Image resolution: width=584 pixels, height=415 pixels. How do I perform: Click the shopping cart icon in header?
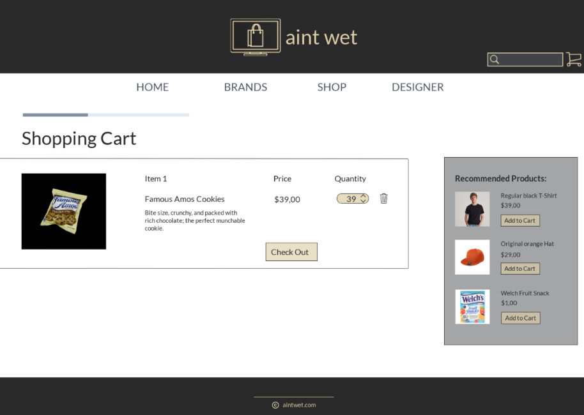[574, 59]
